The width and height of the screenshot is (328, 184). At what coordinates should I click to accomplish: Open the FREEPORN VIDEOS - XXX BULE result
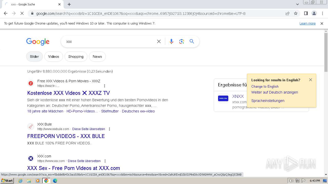66,136
